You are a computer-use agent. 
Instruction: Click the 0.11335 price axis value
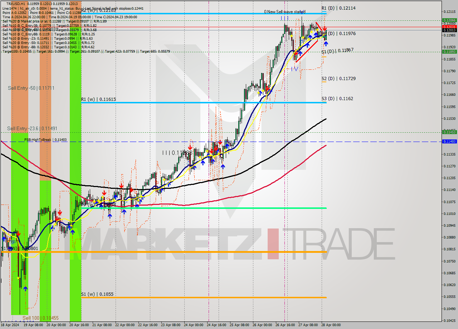pyautogui.click(x=449, y=154)
